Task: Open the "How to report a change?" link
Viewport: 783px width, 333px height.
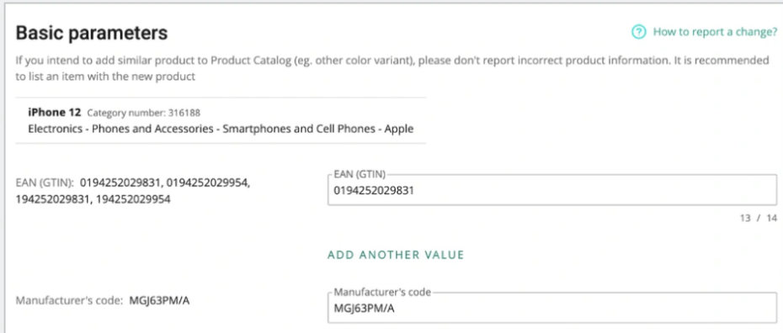Action: click(x=715, y=32)
